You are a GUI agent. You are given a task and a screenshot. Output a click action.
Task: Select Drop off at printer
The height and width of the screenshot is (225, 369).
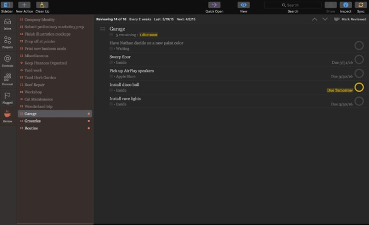coord(55,41)
